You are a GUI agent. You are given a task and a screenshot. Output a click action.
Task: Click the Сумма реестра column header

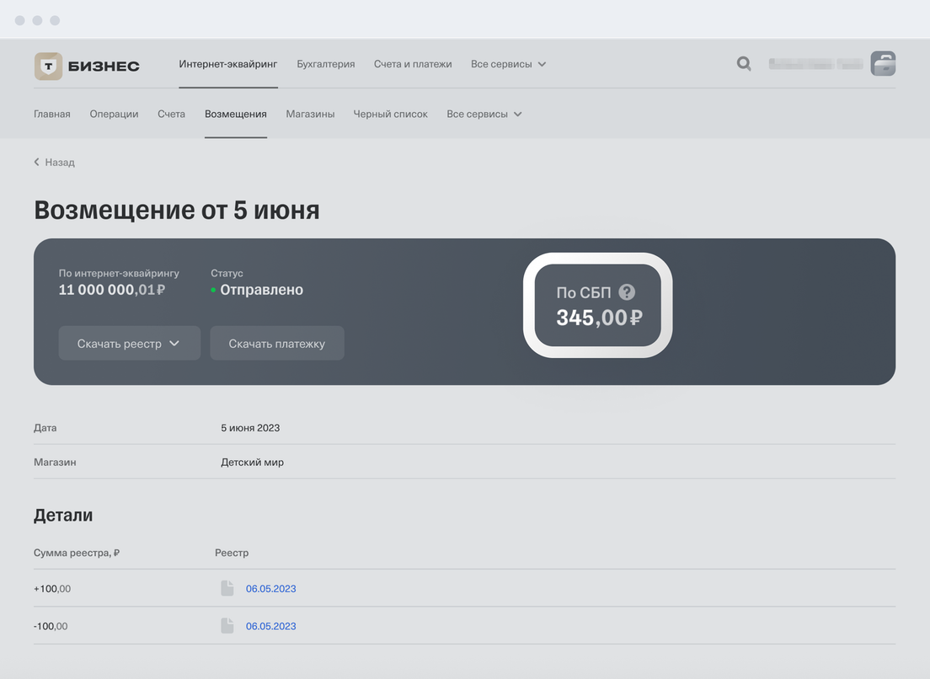click(x=77, y=553)
